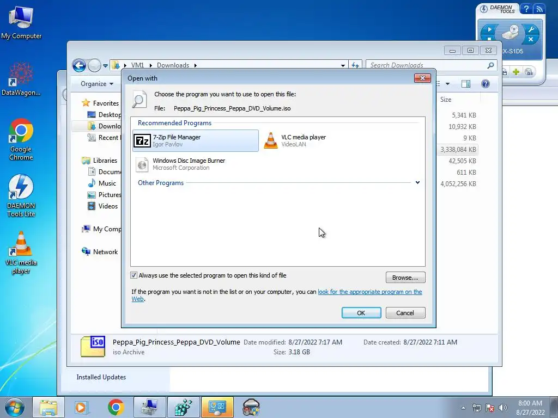Open the Videos library
558x418 pixels.
[x=108, y=206]
